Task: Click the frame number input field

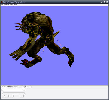Action: 16,96
